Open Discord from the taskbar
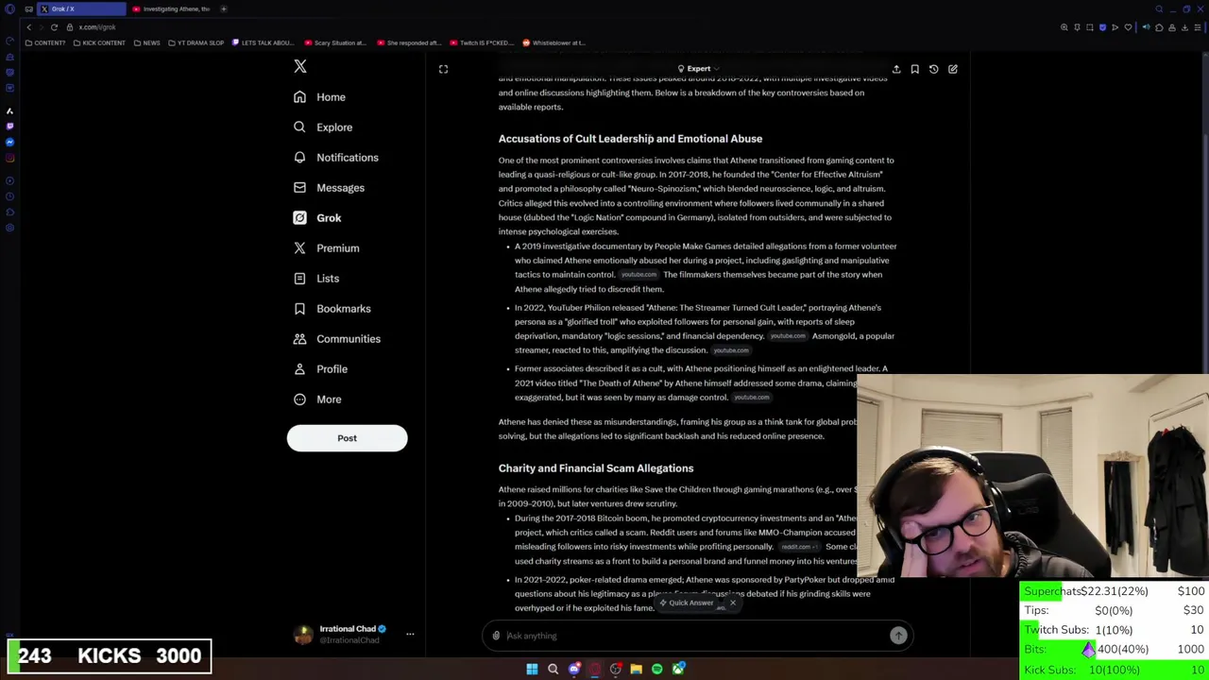This screenshot has height=680, width=1209. tap(573, 669)
